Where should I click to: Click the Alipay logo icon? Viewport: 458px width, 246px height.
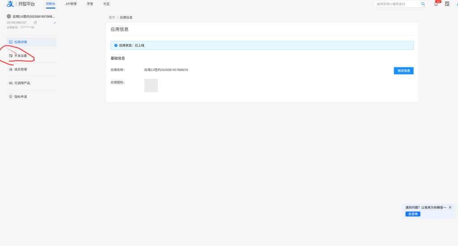10,4
